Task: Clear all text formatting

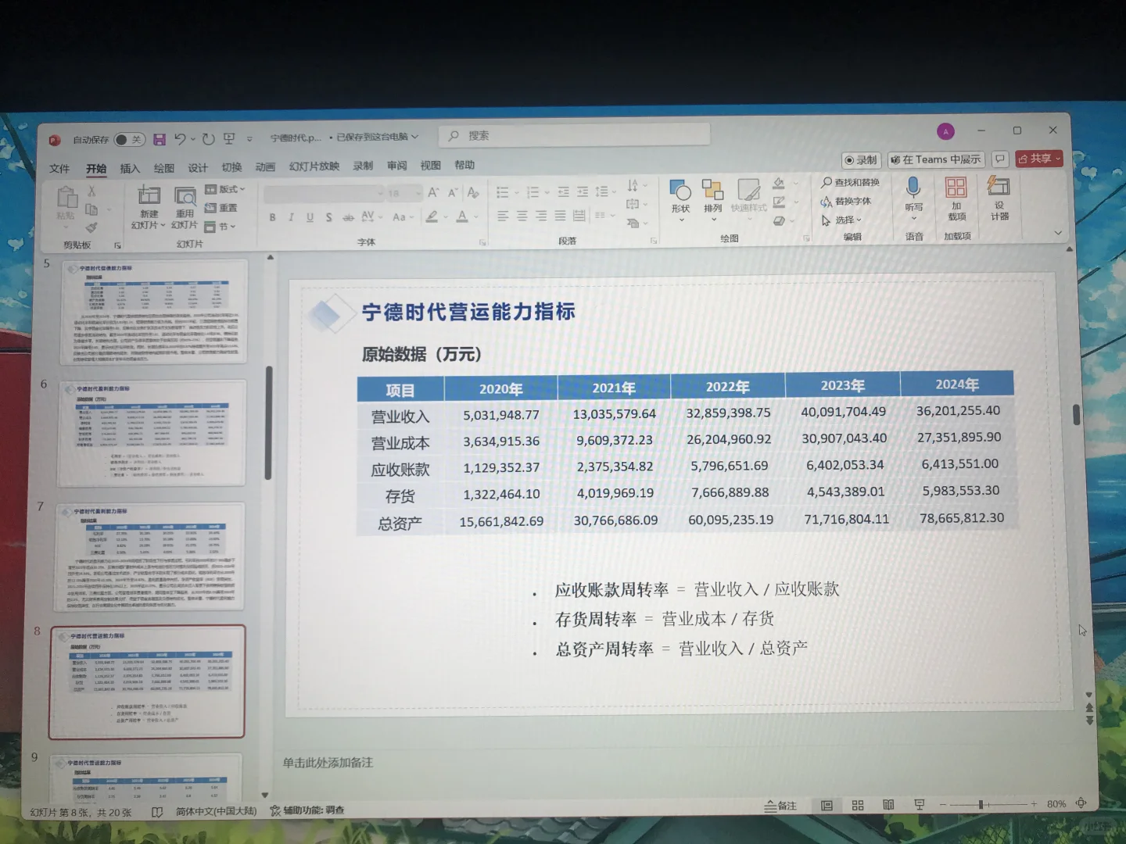Action: coord(473,192)
